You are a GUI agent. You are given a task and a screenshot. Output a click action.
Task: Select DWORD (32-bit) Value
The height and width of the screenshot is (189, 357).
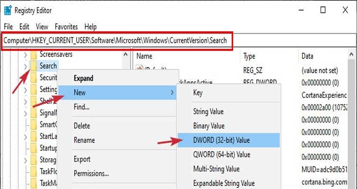point(228,140)
